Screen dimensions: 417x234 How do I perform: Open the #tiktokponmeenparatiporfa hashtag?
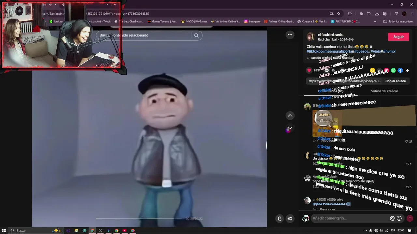(x=329, y=51)
